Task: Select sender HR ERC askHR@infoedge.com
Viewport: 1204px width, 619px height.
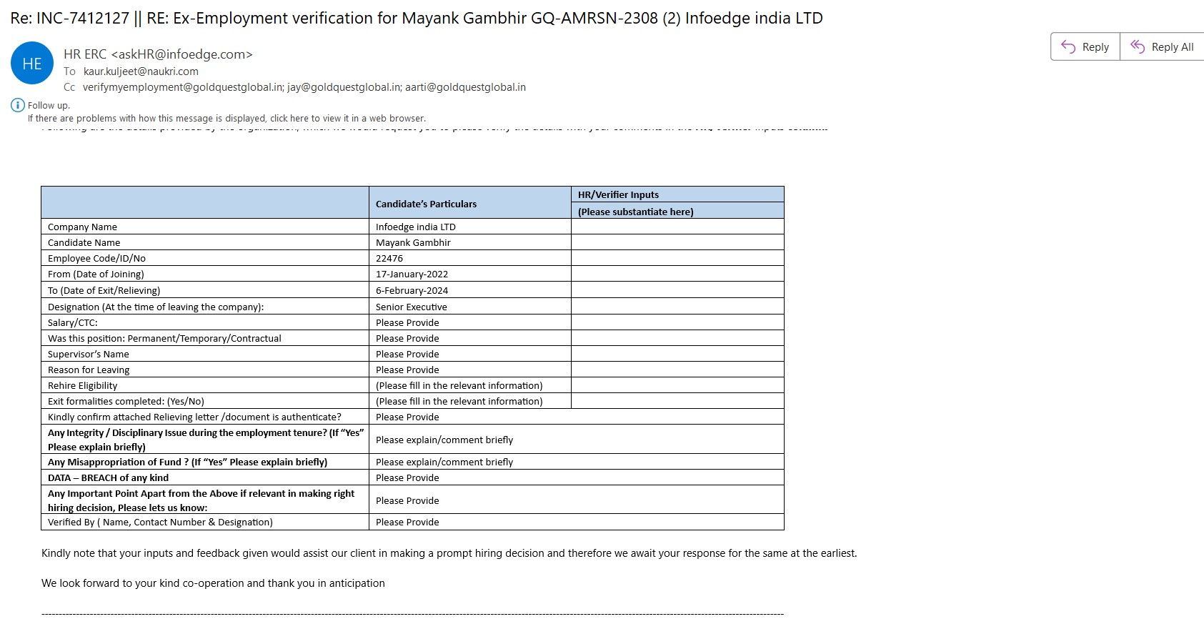Action: 158,54
